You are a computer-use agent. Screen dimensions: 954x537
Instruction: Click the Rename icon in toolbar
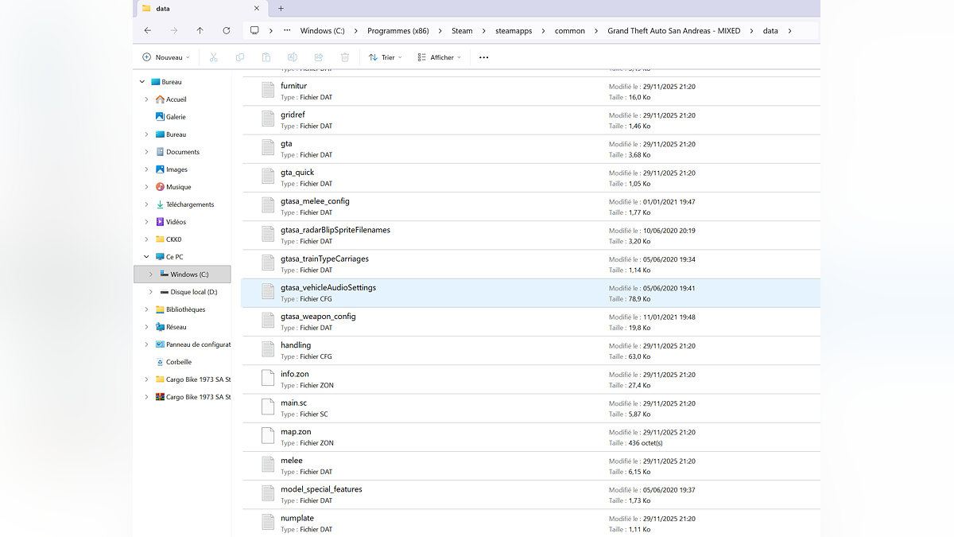[292, 57]
